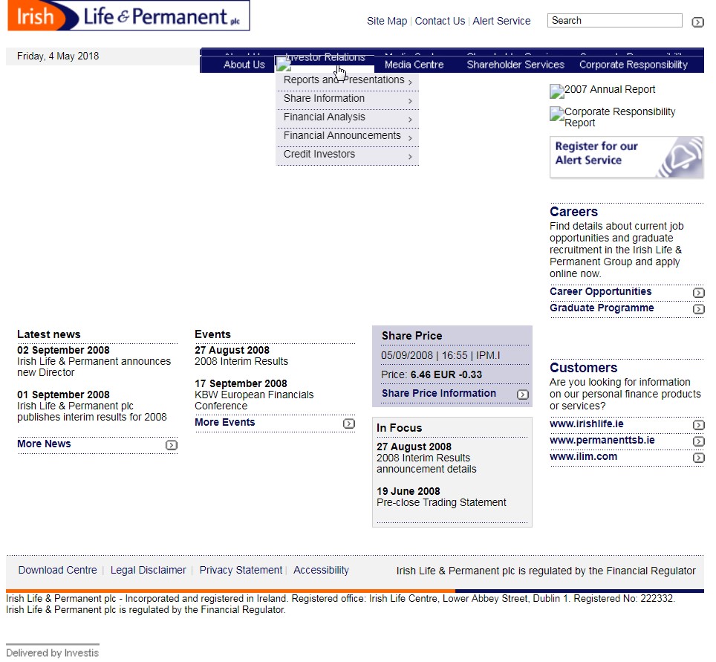
Task: Click the 2007 Annual Report broken image icon
Action: [x=556, y=91]
